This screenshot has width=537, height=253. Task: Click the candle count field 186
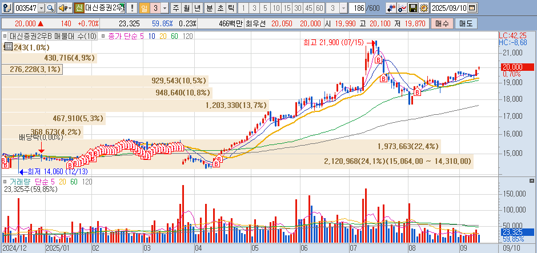(x=357, y=7)
